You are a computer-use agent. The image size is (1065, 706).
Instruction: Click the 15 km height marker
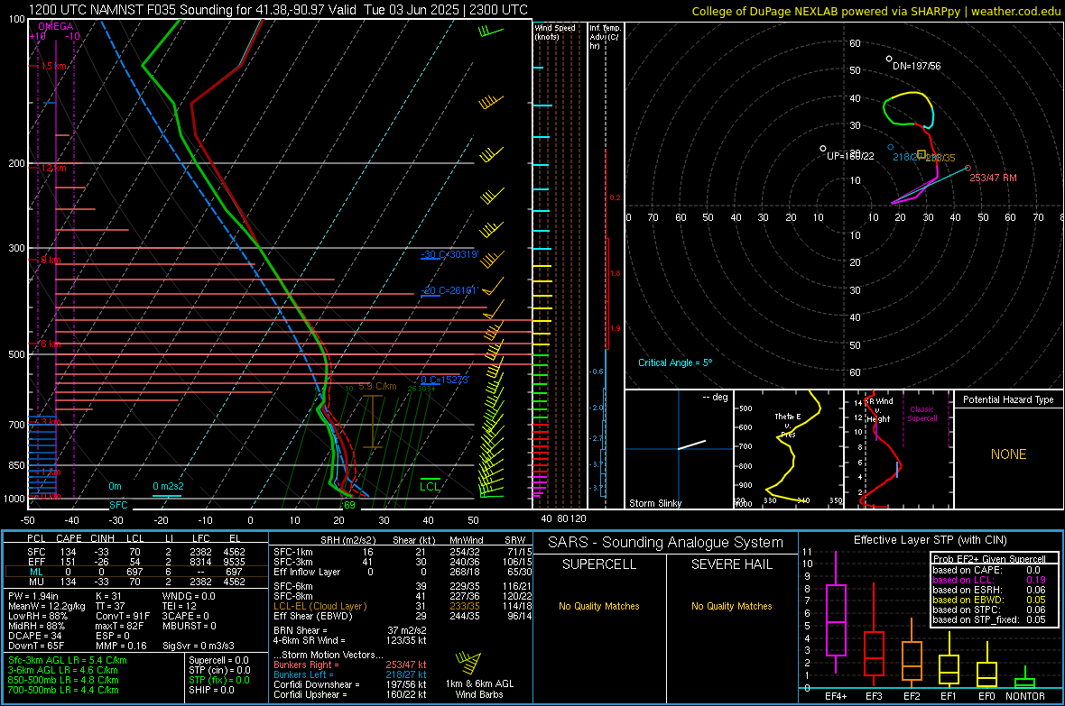(53, 66)
